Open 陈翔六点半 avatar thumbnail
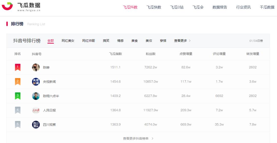The image size is (277, 143). pyautogui.click(x=36, y=96)
